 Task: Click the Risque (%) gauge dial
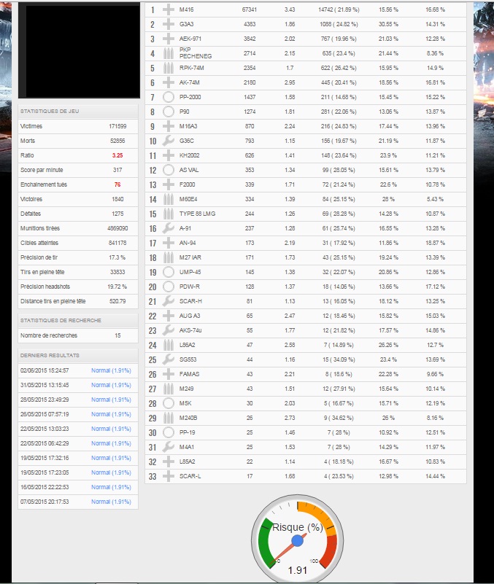[x=297, y=541]
